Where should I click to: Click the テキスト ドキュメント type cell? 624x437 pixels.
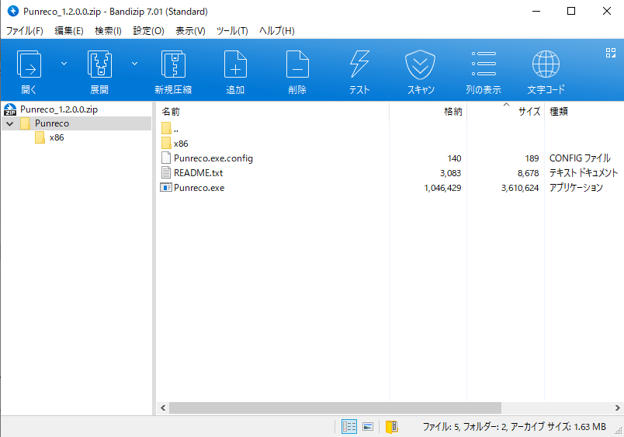point(584,173)
